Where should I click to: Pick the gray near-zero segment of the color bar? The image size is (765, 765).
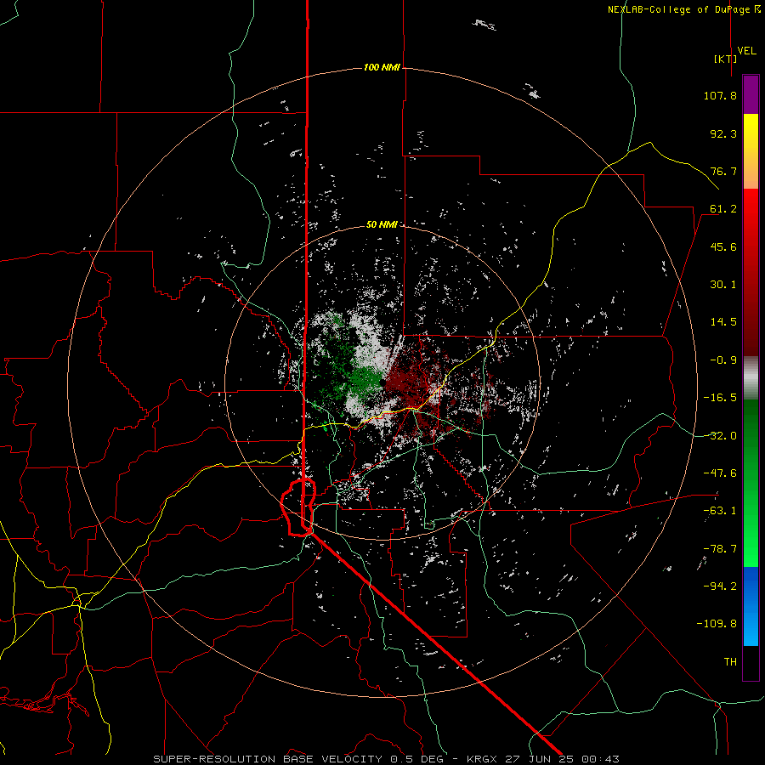pyautogui.click(x=751, y=378)
